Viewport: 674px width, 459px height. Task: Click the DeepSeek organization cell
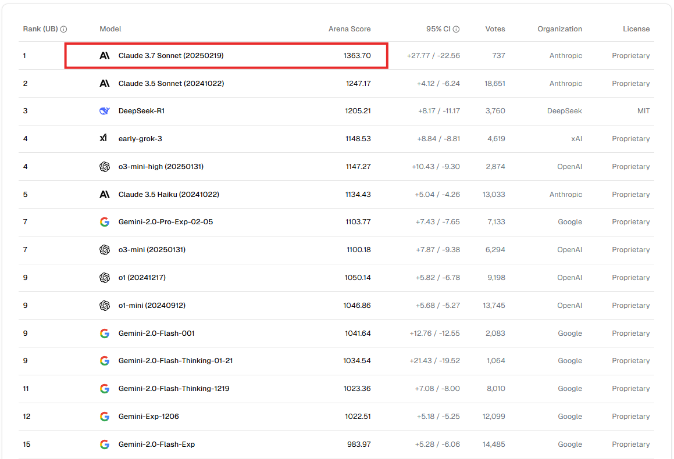565,111
